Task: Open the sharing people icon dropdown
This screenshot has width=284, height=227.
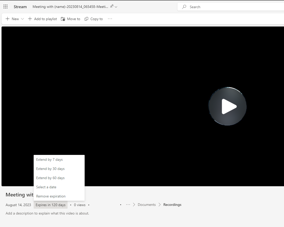Action: [x=114, y=7]
